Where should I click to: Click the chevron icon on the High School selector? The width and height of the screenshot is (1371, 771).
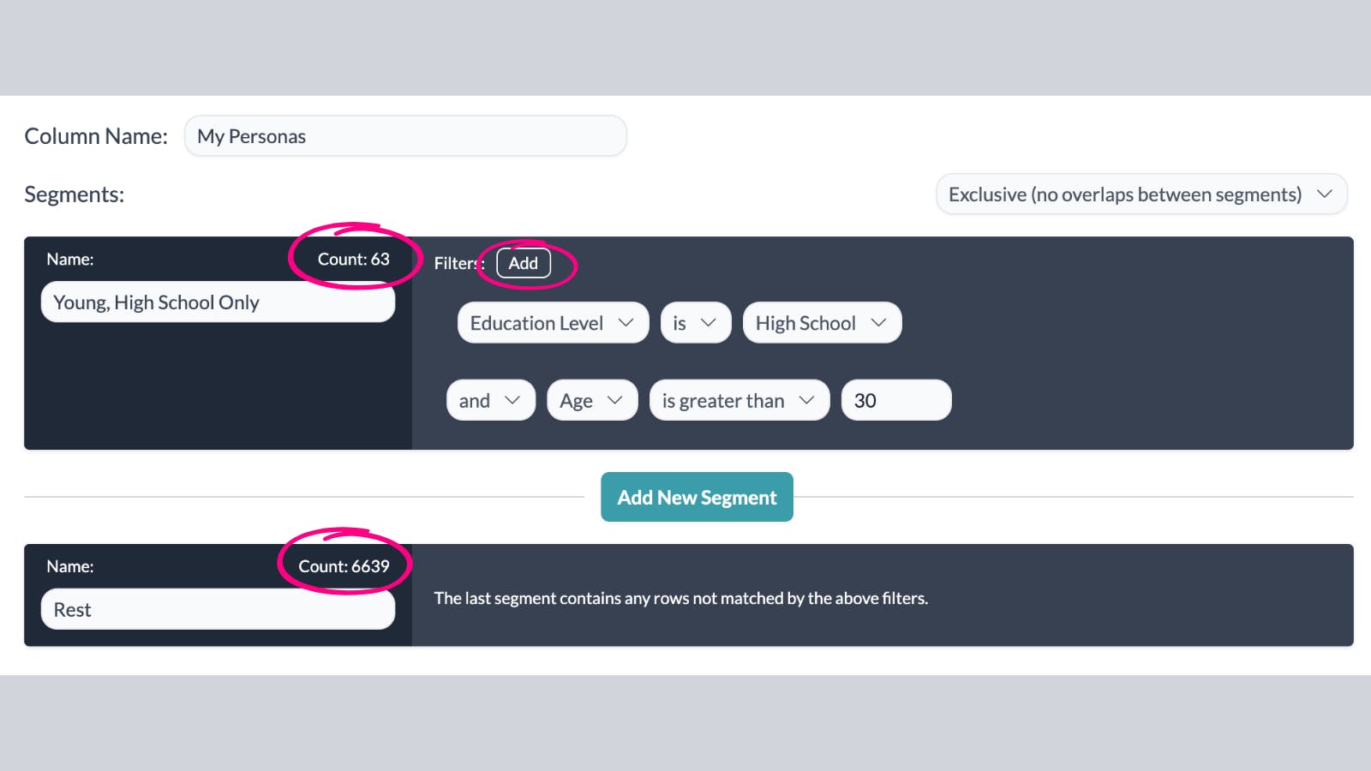(879, 323)
